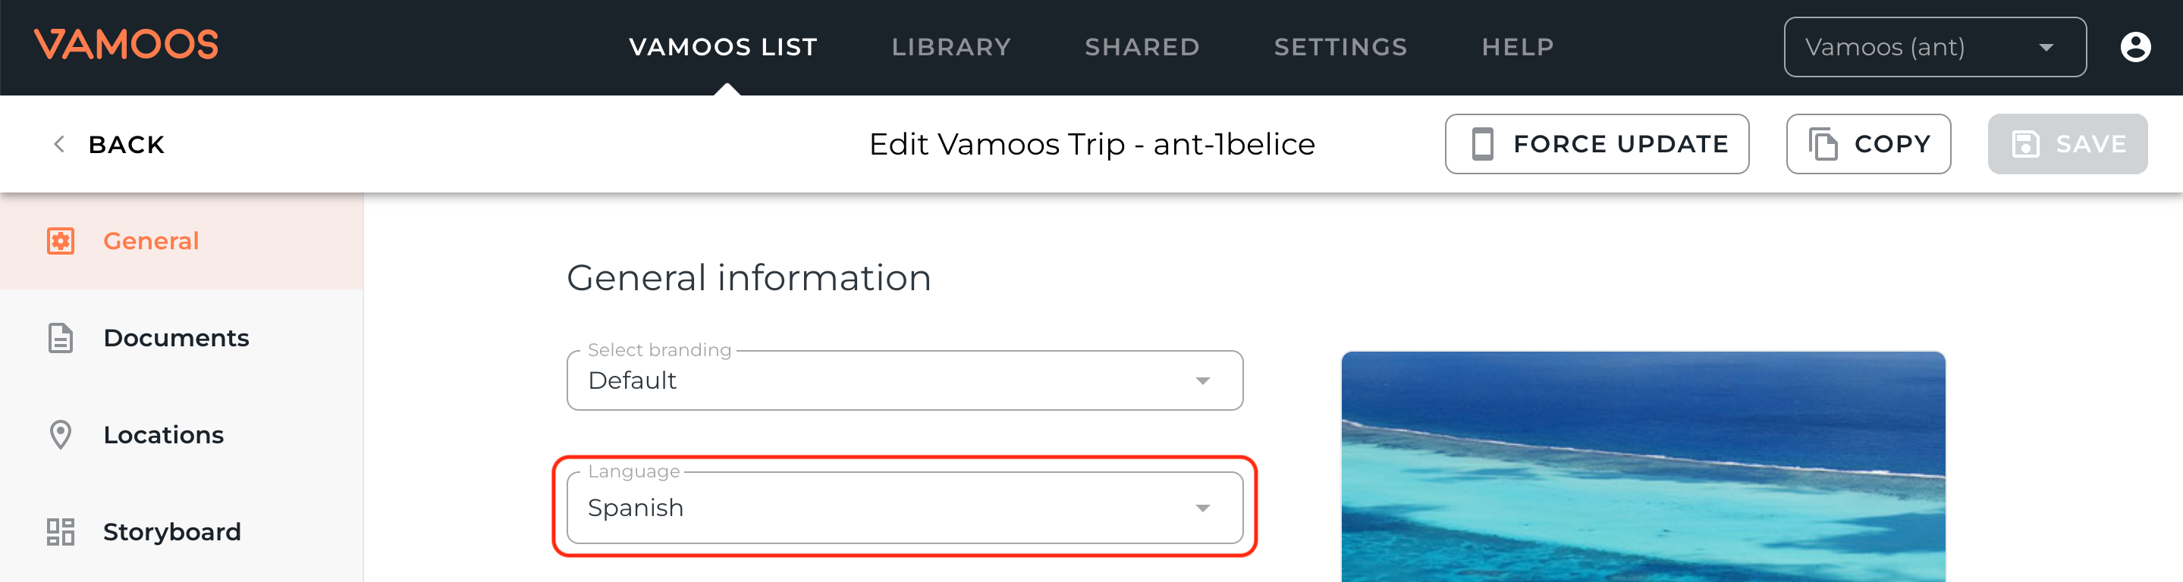Open the user account profile icon

point(2134,46)
